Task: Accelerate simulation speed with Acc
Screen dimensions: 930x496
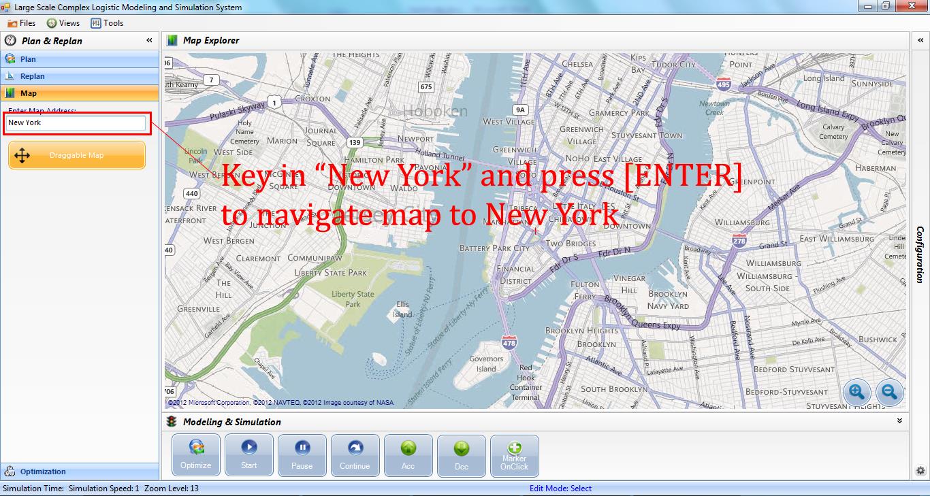Action: point(408,454)
